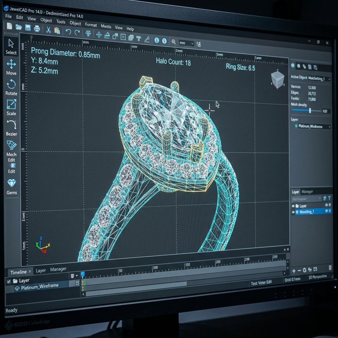Open the mm units dropdown

point(186,43)
